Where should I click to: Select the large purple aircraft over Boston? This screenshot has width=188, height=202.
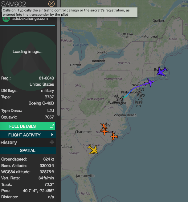pos(162,71)
